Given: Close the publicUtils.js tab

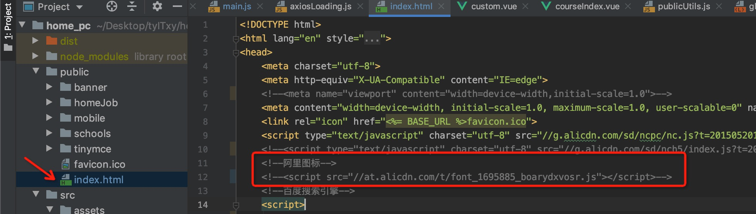Looking at the screenshot, I should (719, 7).
